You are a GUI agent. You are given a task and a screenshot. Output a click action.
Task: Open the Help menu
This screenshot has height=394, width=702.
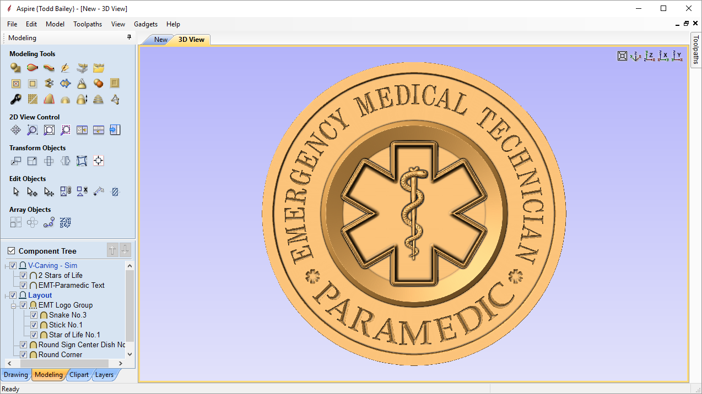[x=173, y=24]
